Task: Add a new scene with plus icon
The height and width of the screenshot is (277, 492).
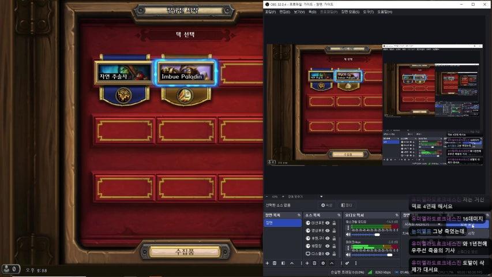Action: pos(266,263)
